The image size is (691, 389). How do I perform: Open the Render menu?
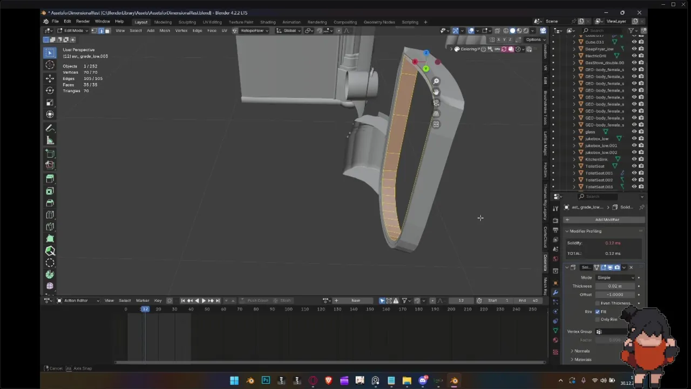[83, 22]
